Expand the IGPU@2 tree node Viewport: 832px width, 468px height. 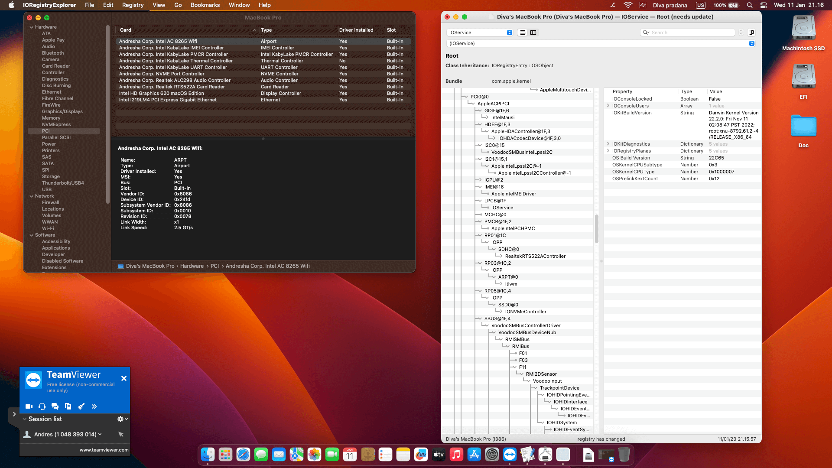(479, 180)
